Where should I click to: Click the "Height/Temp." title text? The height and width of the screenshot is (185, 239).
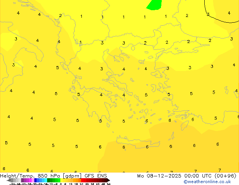coord(17,176)
